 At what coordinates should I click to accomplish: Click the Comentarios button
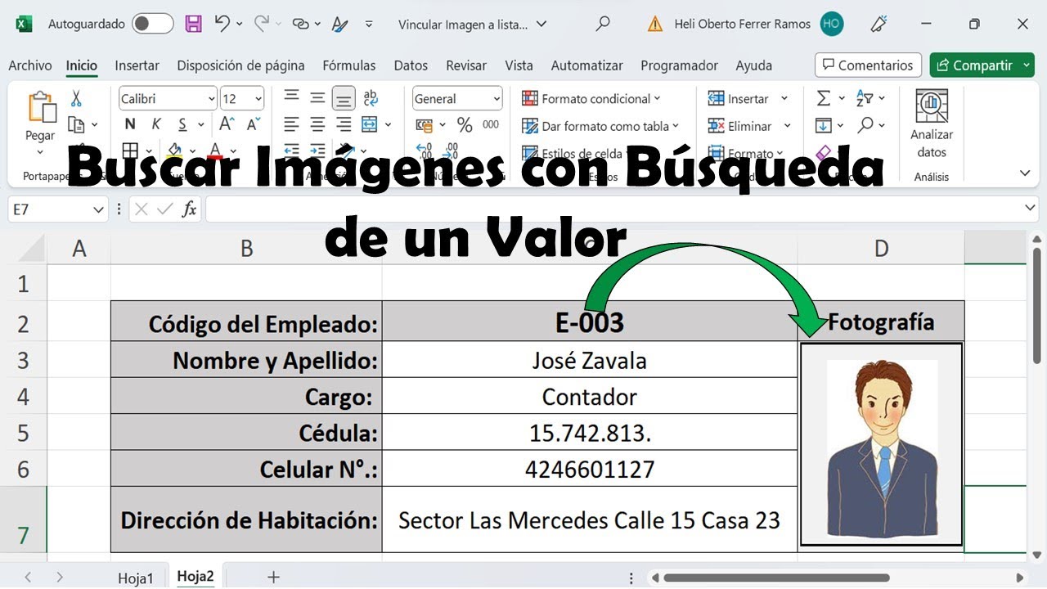tap(868, 65)
